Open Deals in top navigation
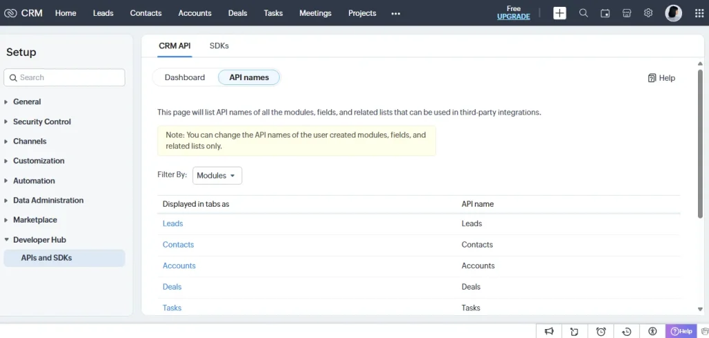 click(x=237, y=13)
